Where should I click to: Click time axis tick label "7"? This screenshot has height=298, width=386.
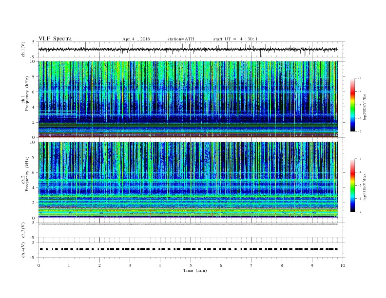pos(251,265)
